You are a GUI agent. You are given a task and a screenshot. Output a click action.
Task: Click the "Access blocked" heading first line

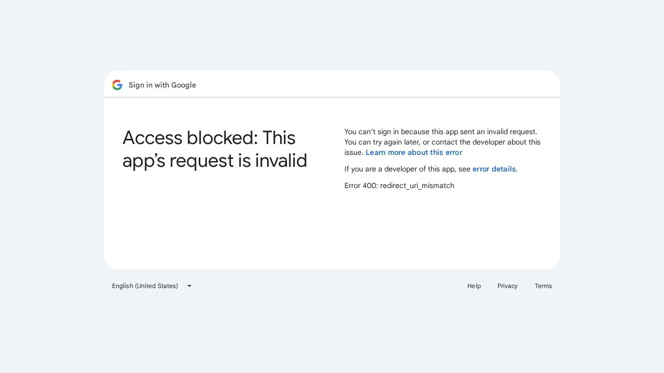209,138
